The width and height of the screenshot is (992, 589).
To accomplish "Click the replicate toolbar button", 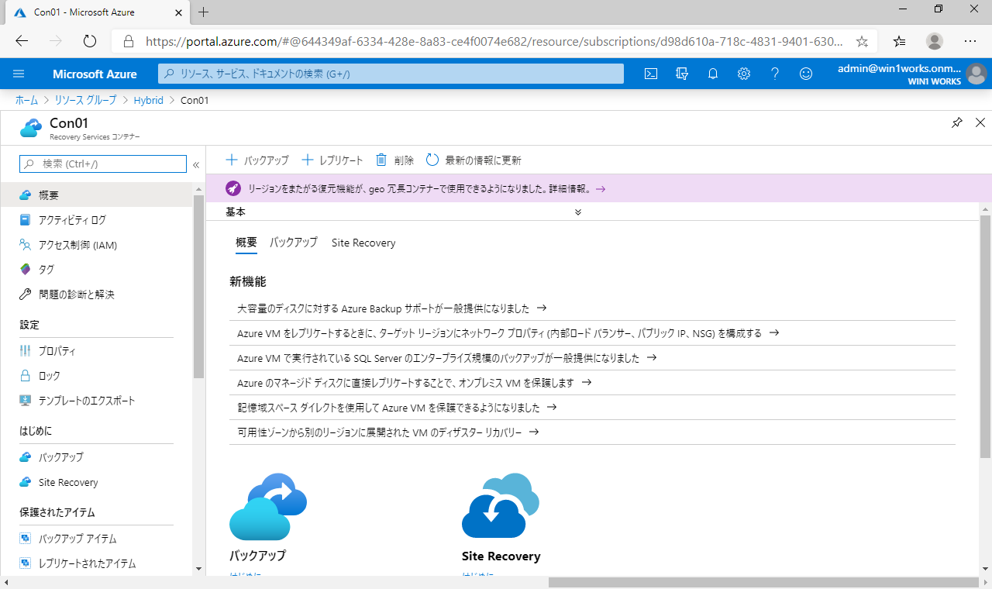I will [x=332, y=160].
